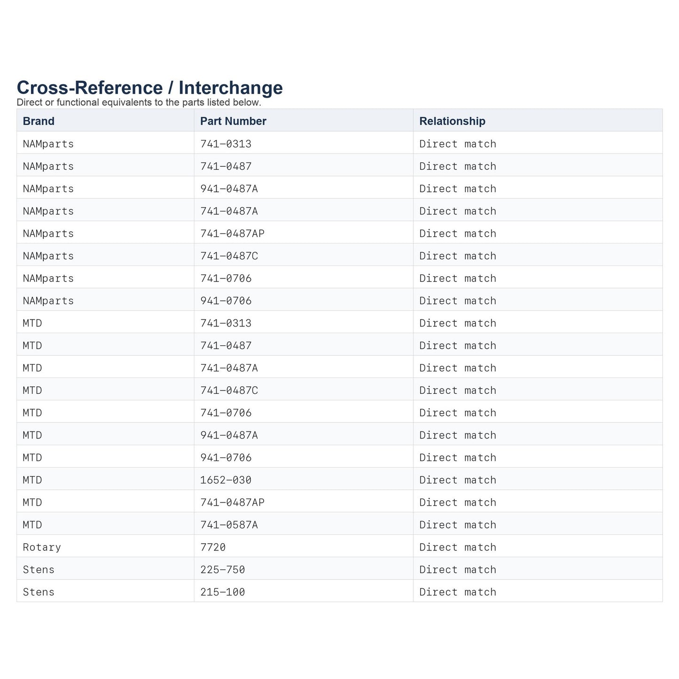Select NAMparts part number 741-0487AP
Image resolution: width=679 pixels, height=679 pixels.
point(232,234)
